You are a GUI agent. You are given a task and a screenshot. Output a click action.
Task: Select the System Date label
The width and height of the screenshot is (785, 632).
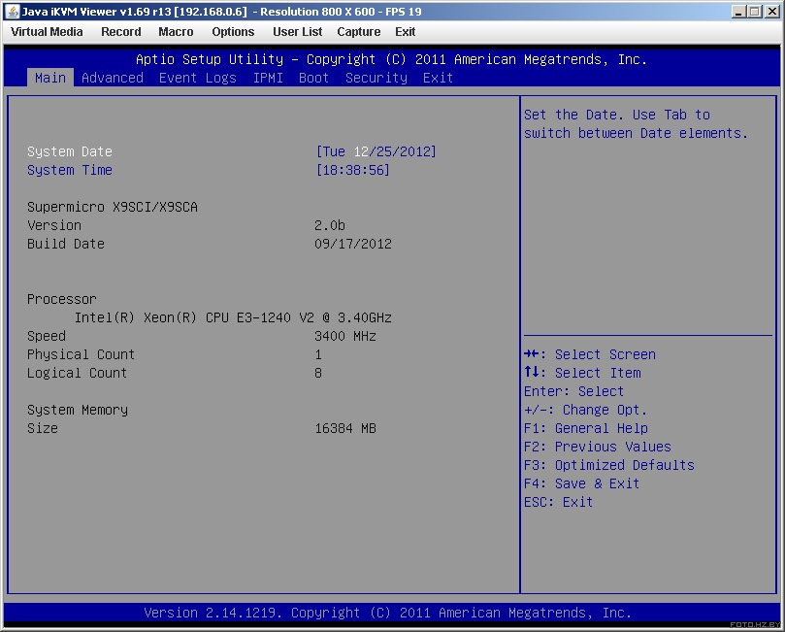tap(70, 151)
